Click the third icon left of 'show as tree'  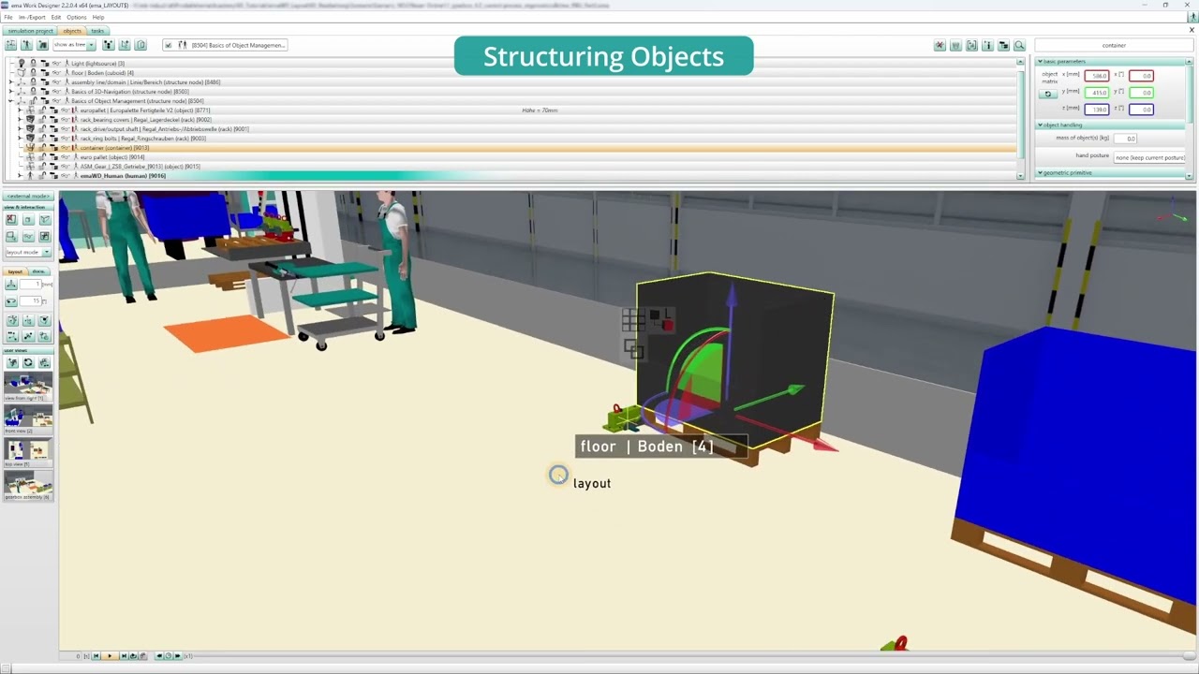click(x=42, y=45)
